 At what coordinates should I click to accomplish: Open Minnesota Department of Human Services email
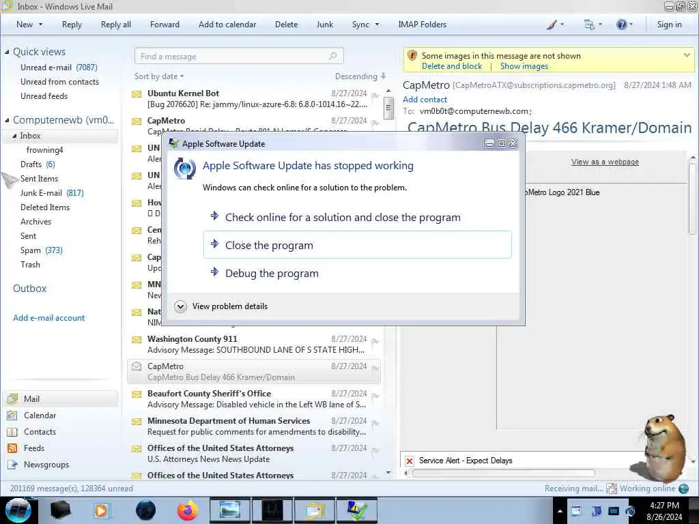coord(254,426)
